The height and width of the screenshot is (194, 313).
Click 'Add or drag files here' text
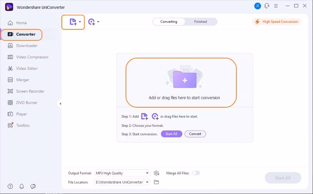tap(184, 98)
